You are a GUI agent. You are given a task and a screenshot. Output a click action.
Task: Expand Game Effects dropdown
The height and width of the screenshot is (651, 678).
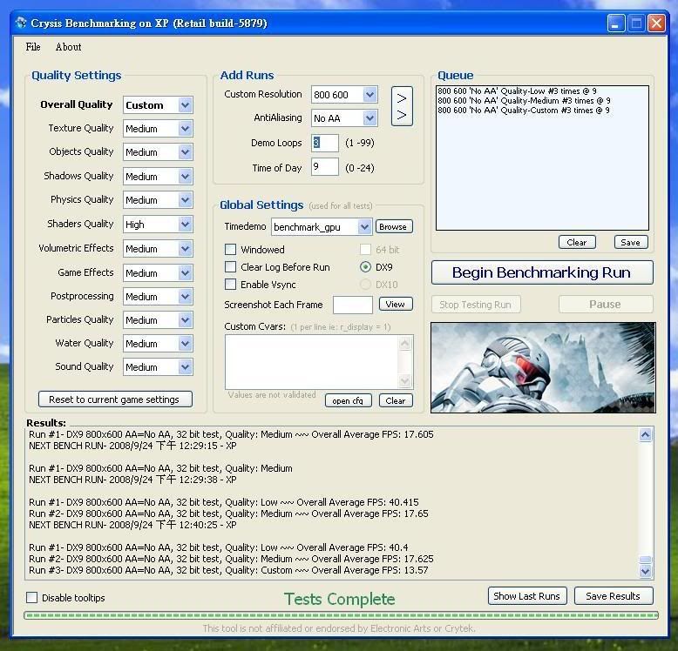[x=185, y=272]
